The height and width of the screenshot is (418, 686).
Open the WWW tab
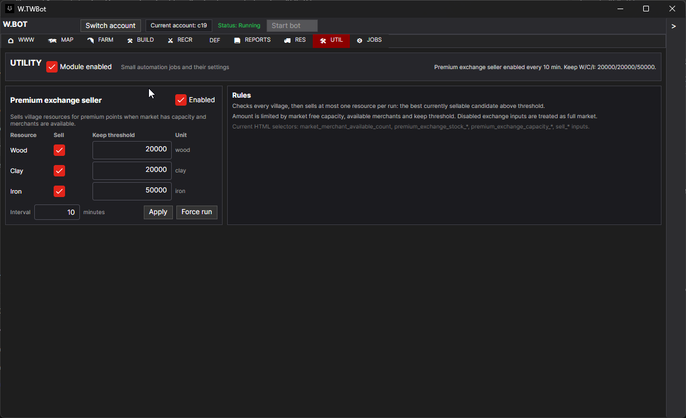pos(21,41)
